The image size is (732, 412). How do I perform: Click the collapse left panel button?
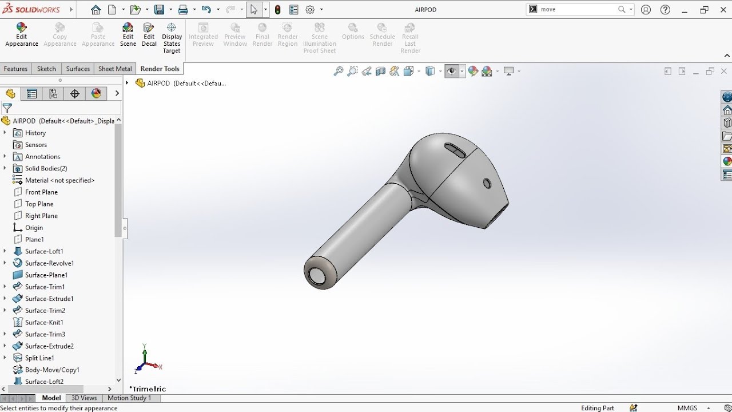pos(667,71)
